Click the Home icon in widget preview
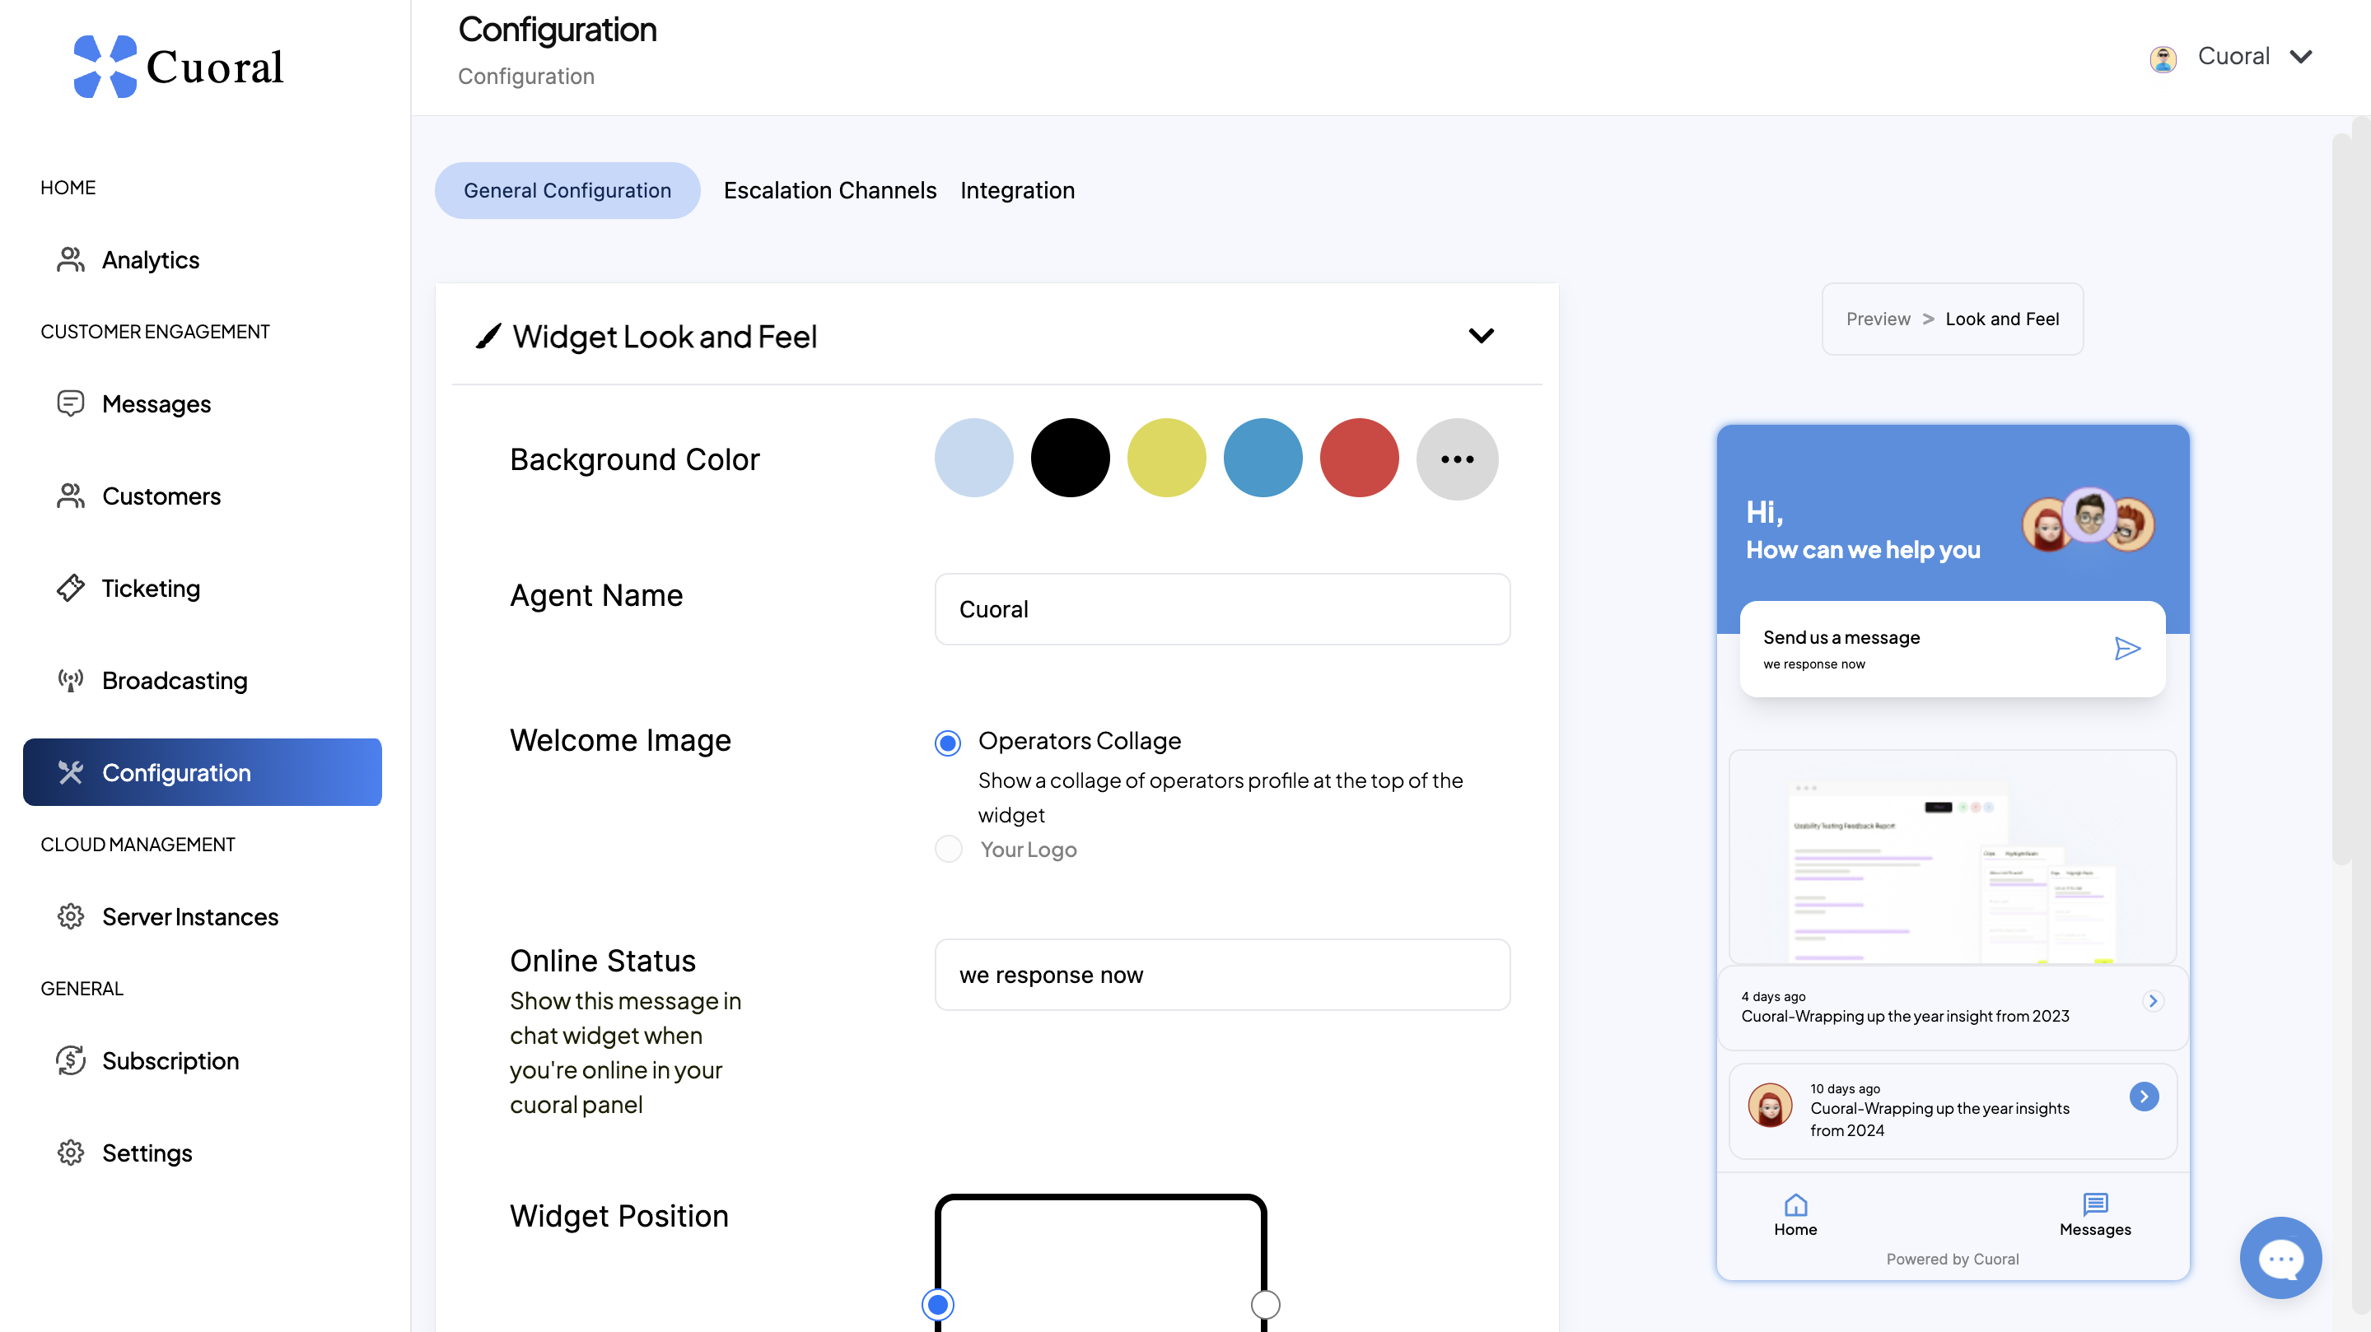 click(1795, 1204)
